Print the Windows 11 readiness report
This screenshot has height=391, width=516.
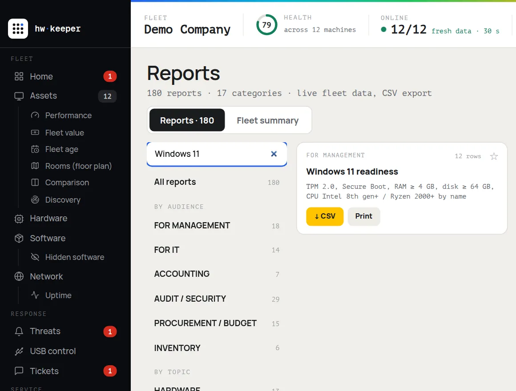click(363, 216)
